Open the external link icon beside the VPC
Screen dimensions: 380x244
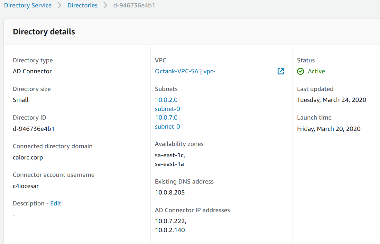281,71
